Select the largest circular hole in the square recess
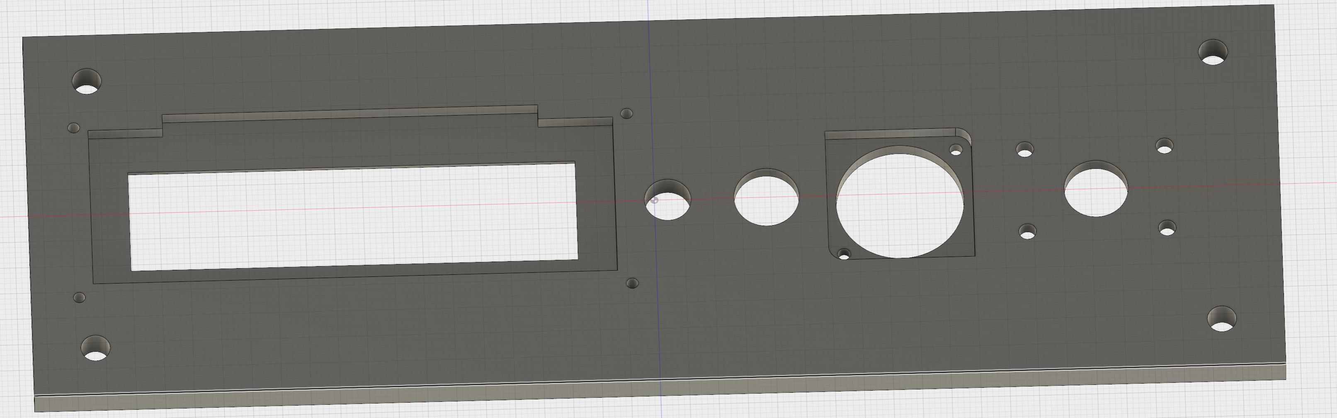The image size is (1337, 418). tap(900, 202)
